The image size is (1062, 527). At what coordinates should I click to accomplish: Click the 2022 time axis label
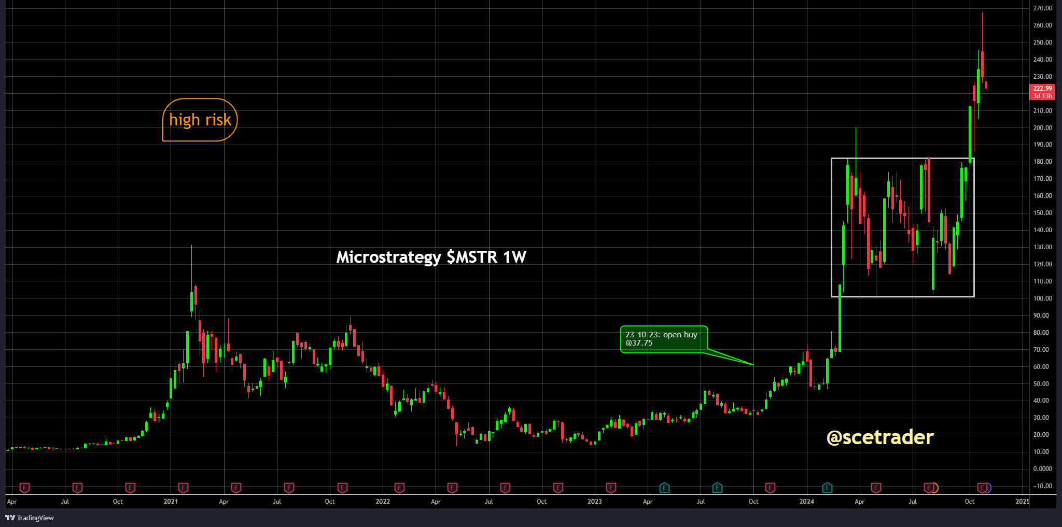(383, 502)
